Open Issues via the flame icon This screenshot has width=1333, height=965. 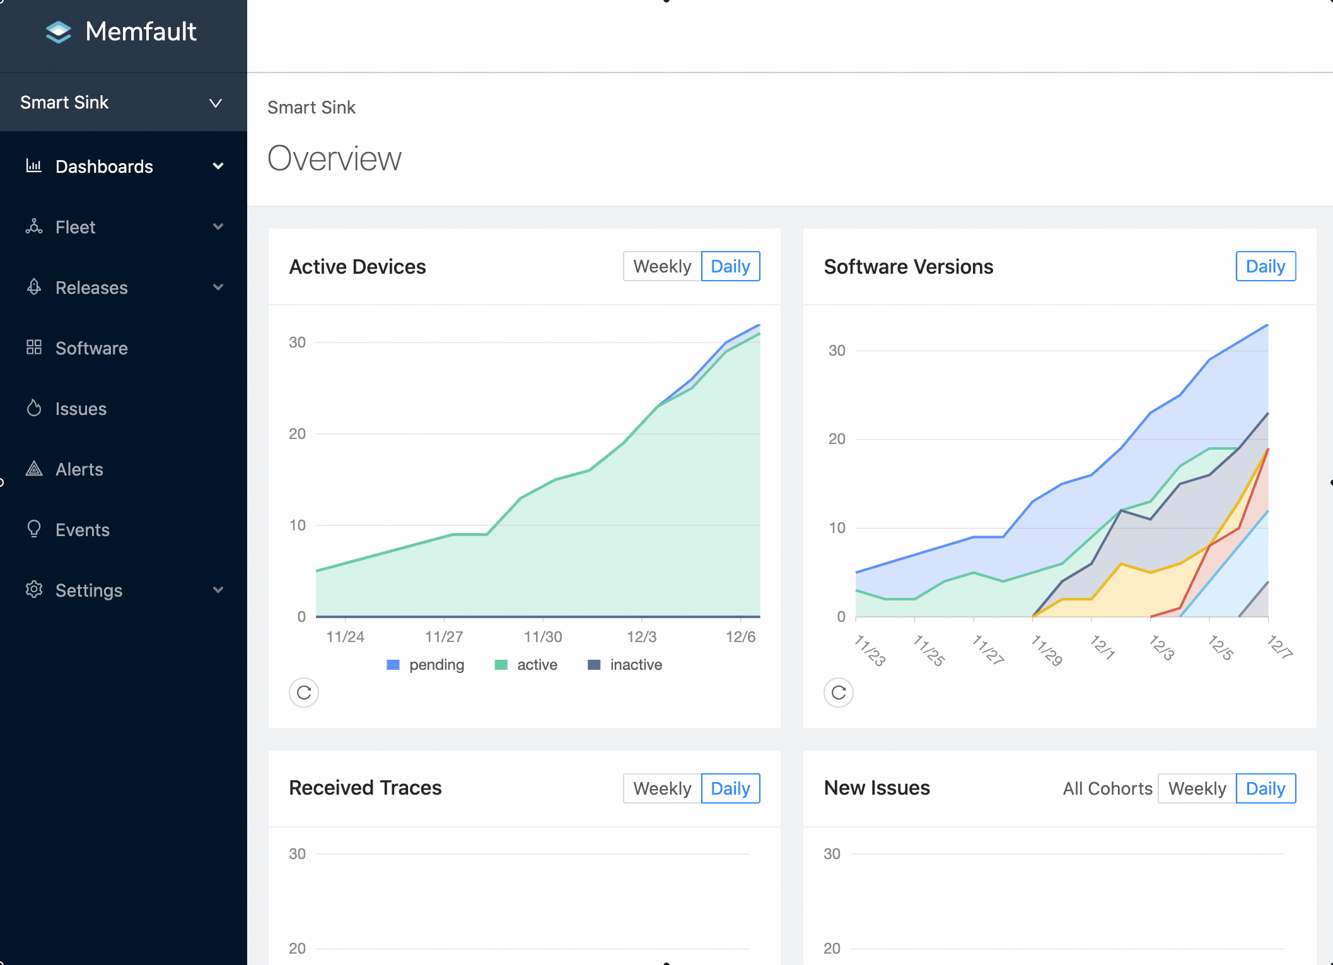click(33, 408)
